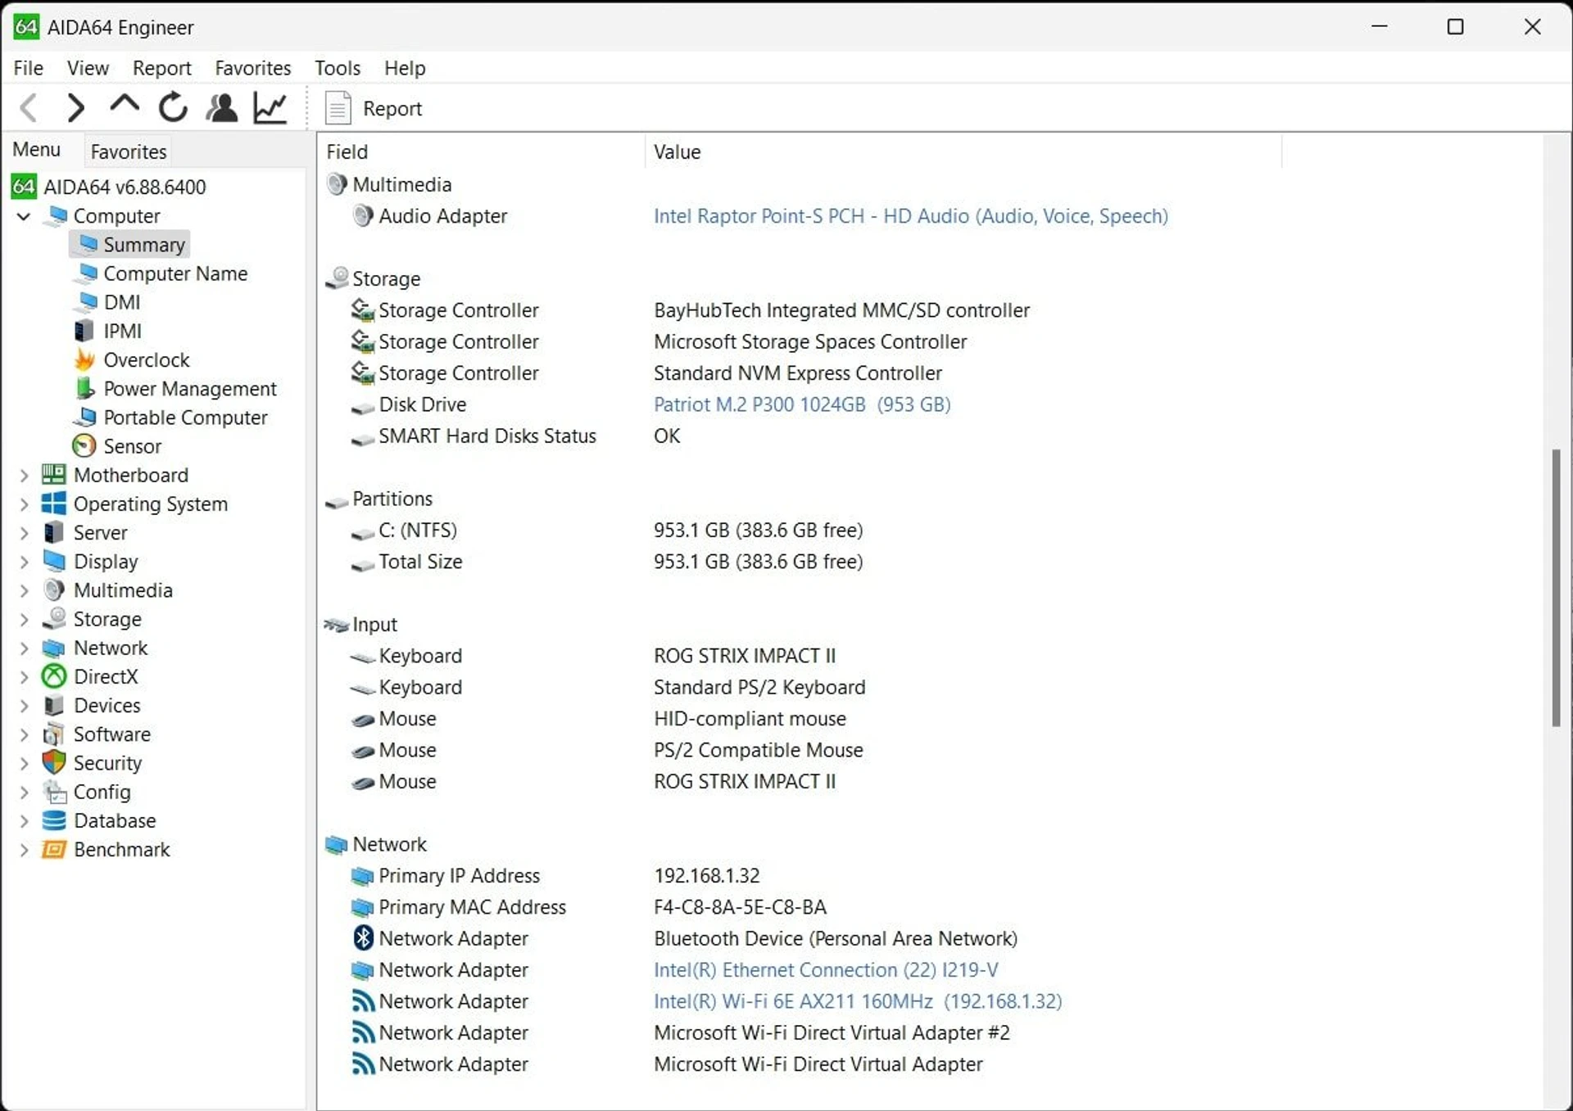Viewport: 1573px width, 1111px height.
Task: Click the Motherboard icon in tree
Action: click(x=54, y=474)
